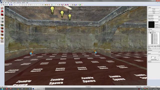Viewport: 160px width, 90px height.
Task: Select the left player spawn entity
Action: pos(31,53)
